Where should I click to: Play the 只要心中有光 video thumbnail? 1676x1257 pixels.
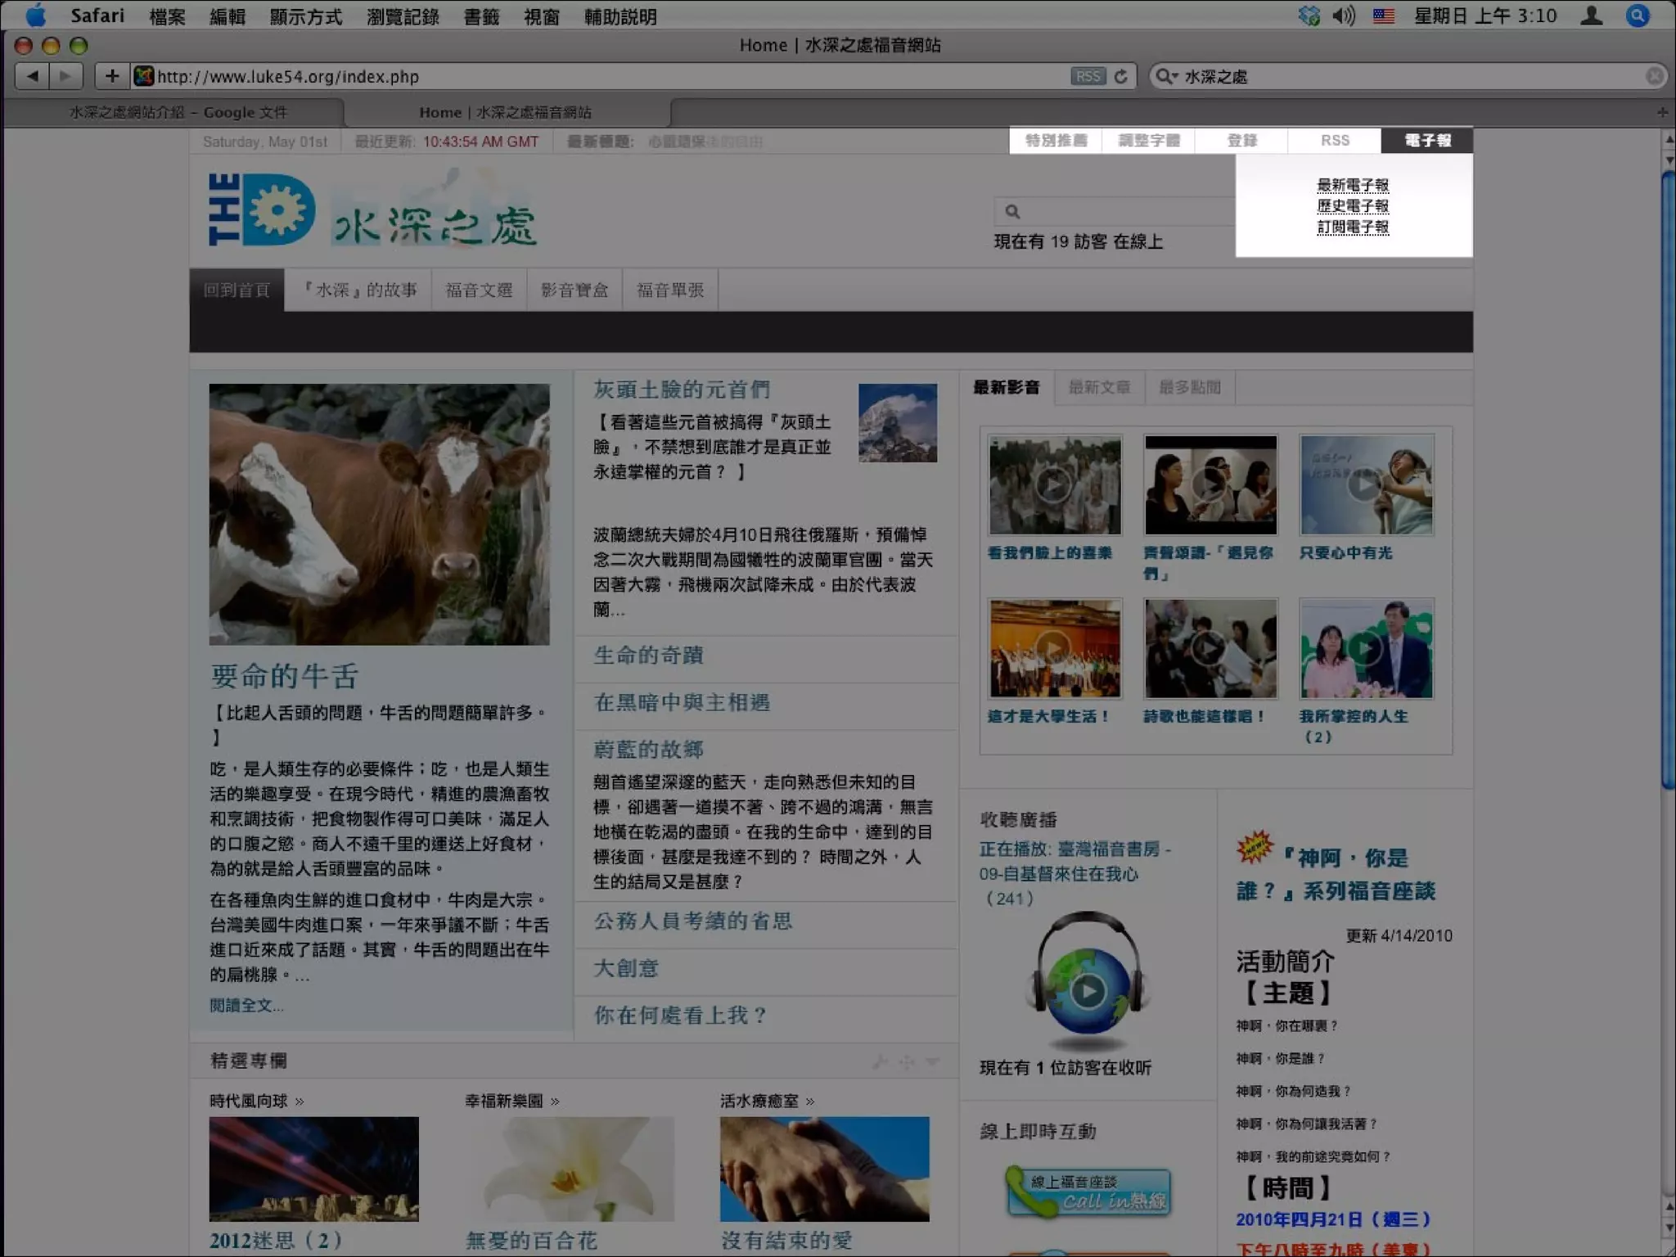pos(1365,485)
